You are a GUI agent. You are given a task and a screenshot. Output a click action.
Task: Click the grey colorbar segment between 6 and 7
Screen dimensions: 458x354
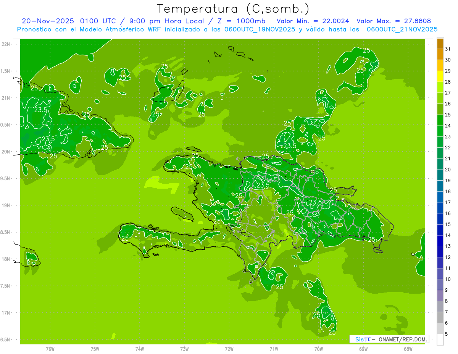pos(440,318)
